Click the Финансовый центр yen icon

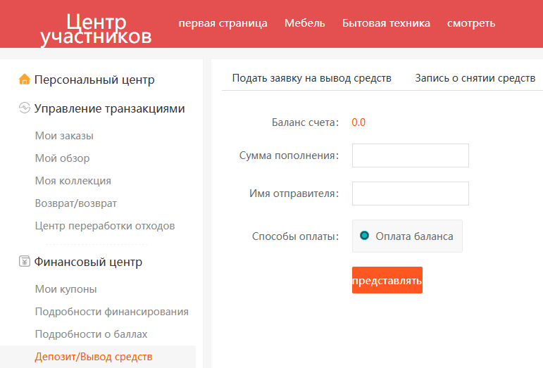[x=25, y=262]
